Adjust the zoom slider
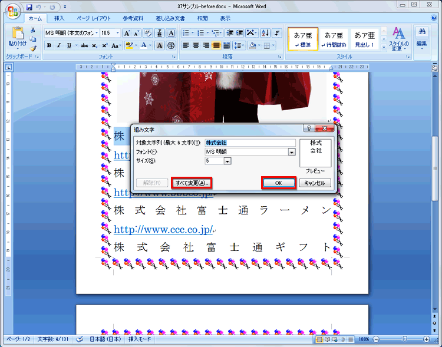The image size is (442, 347). coord(405,339)
